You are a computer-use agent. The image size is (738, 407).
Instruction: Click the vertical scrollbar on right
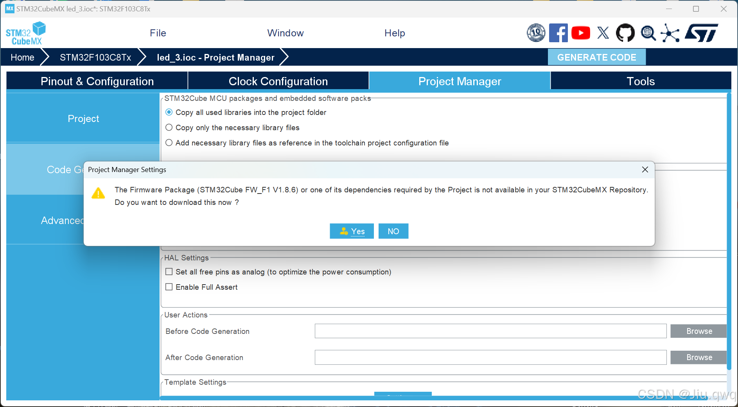click(x=729, y=231)
